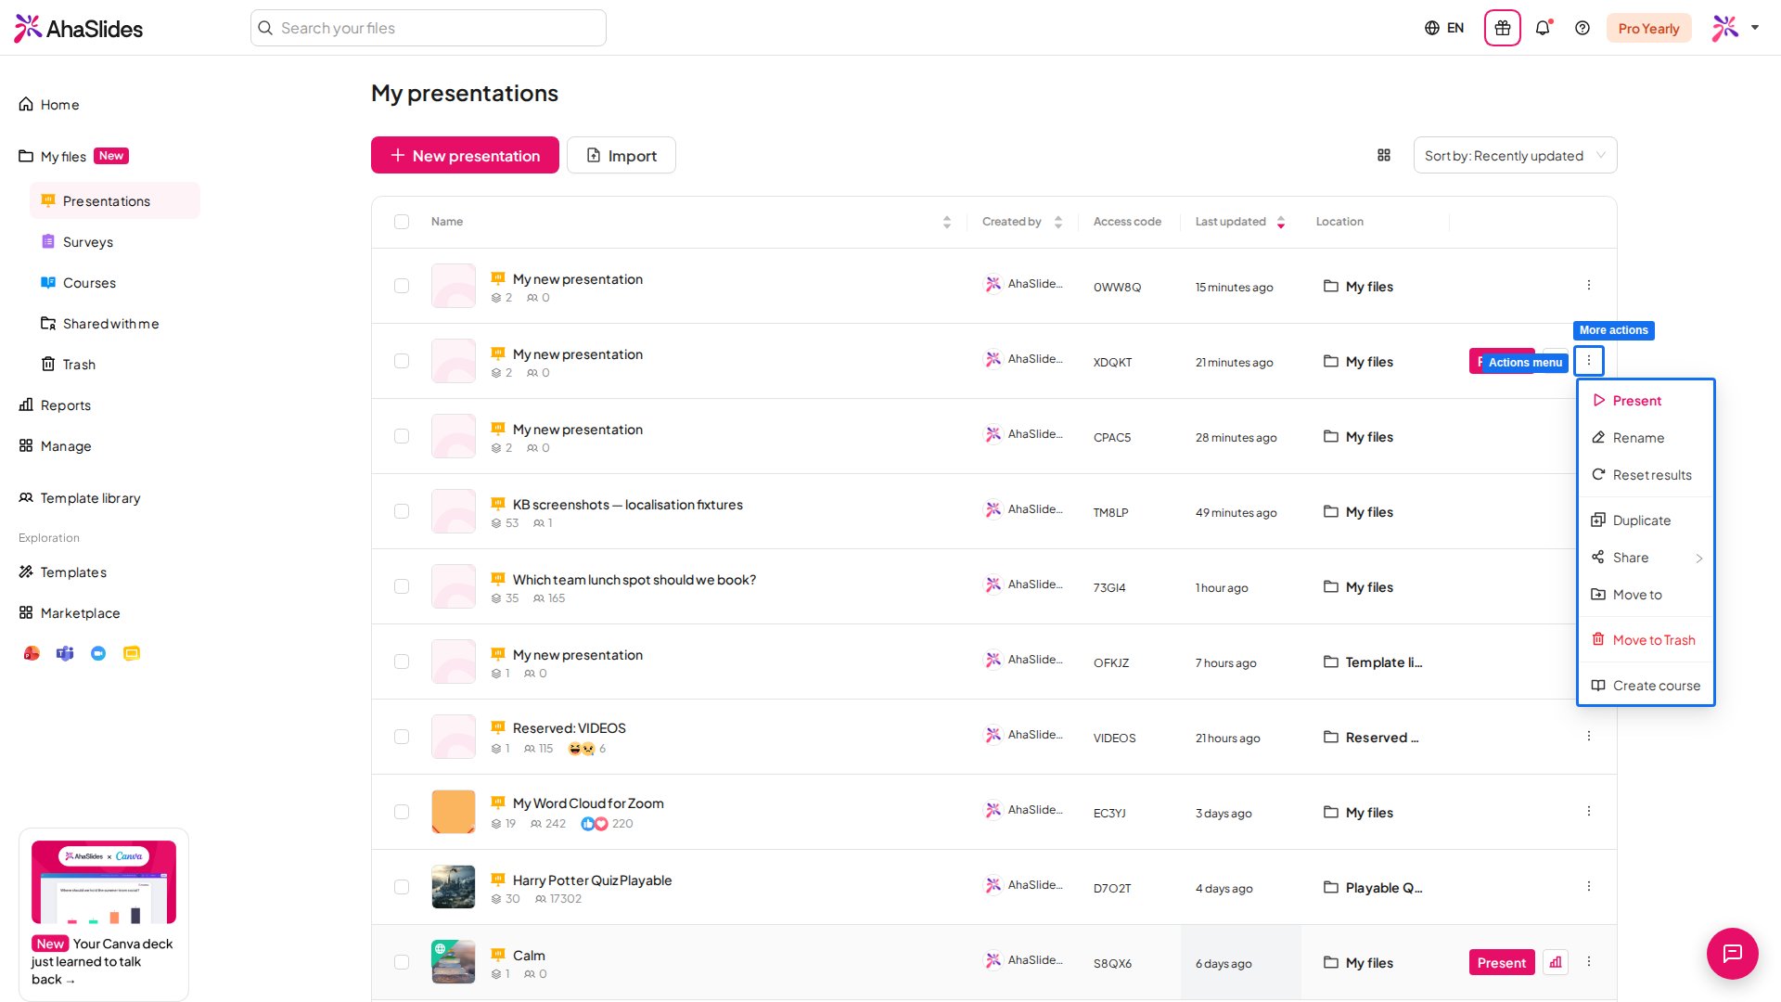Open more actions for Reserved: VIDEOS
The height and width of the screenshot is (1002, 1781).
tap(1589, 736)
